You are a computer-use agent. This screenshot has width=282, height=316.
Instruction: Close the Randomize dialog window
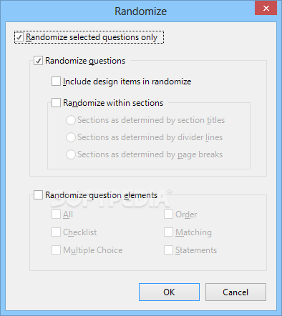coord(266,8)
